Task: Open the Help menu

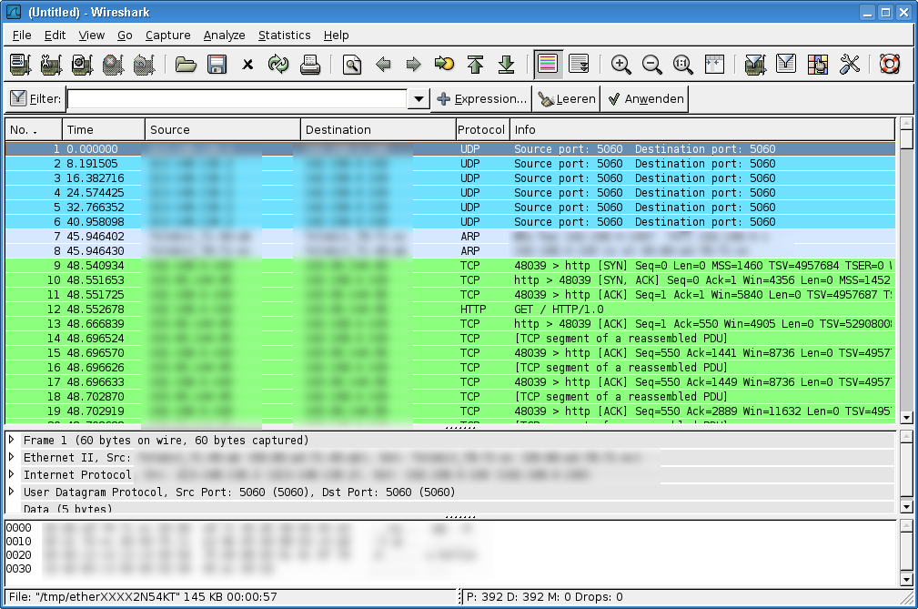Action: (336, 36)
